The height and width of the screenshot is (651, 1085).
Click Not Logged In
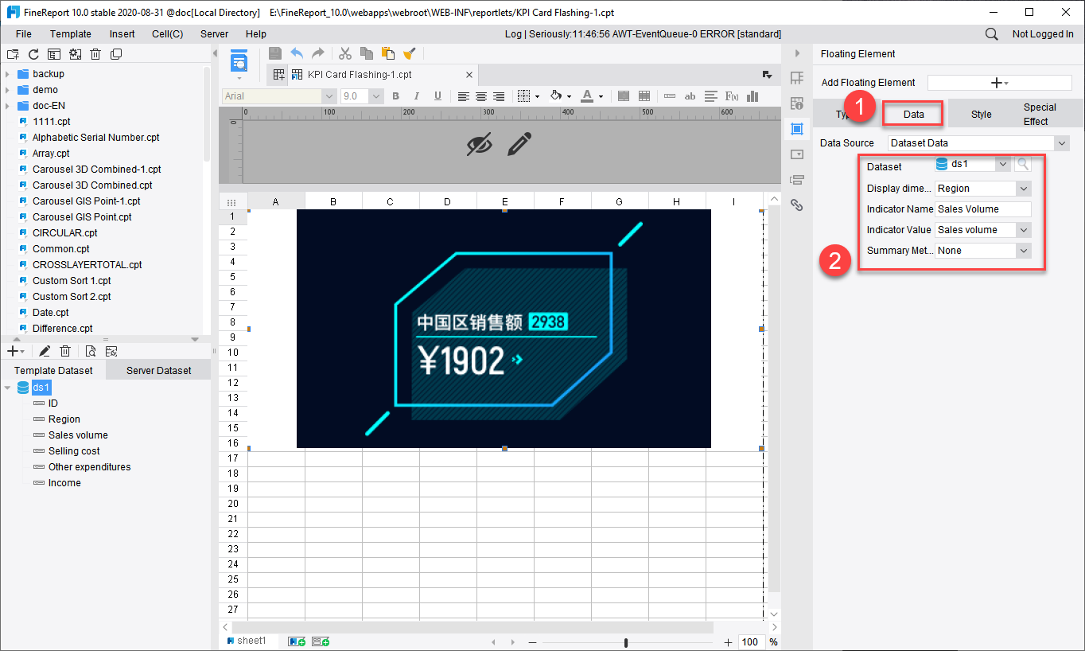click(1042, 34)
